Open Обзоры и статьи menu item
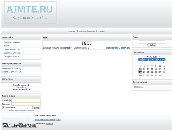Viewport: 173px width, 130px height. (x=11, y=57)
